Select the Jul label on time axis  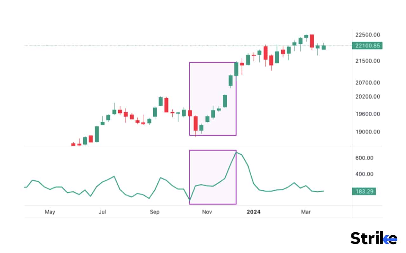pos(102,212)
